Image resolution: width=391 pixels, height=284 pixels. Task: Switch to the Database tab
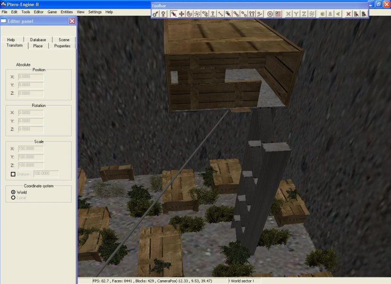(38, 39)
